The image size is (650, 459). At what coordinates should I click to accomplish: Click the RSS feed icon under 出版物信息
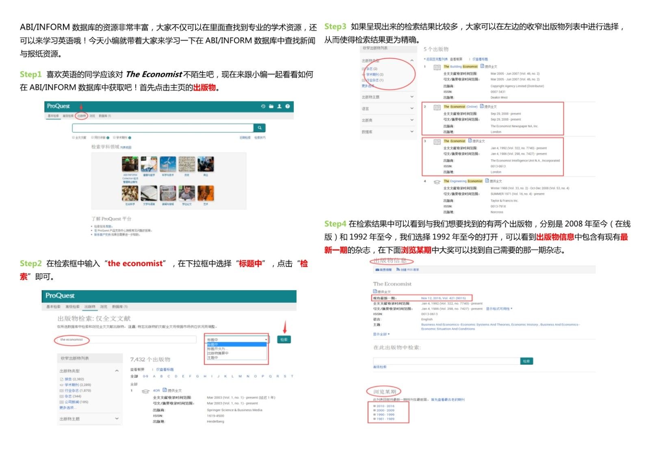coord(398,269)
